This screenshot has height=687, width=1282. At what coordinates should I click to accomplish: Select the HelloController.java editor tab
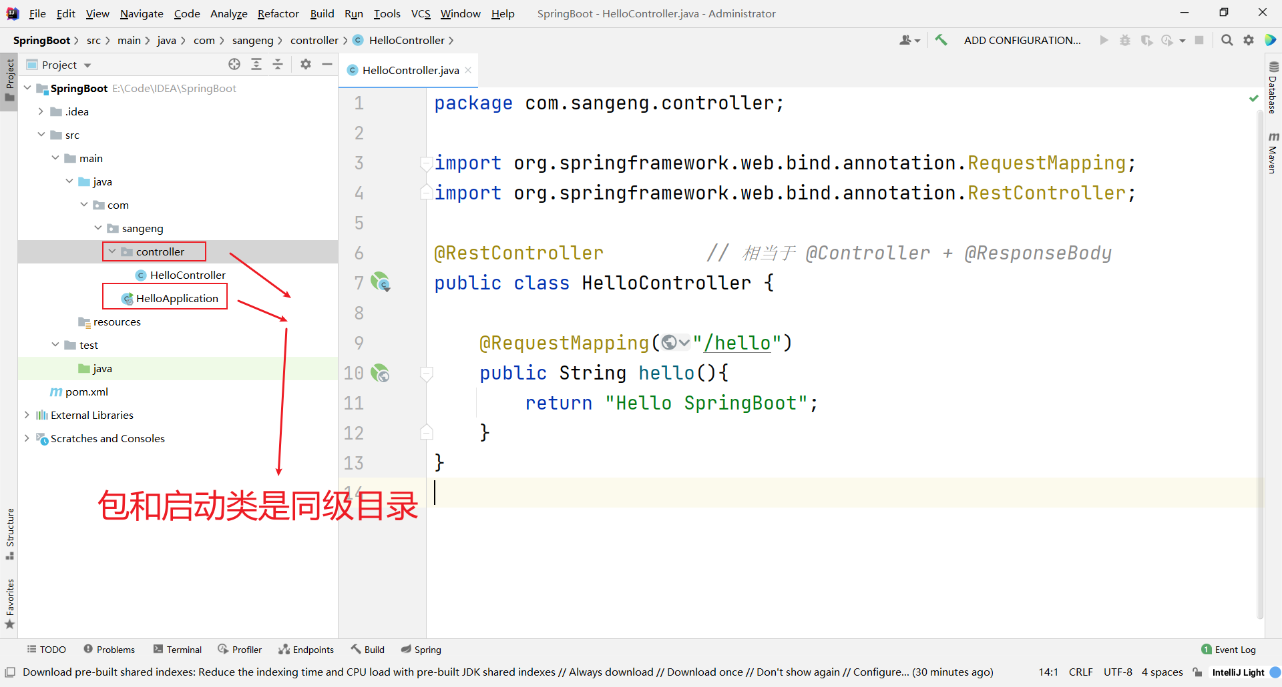[409, 70]
